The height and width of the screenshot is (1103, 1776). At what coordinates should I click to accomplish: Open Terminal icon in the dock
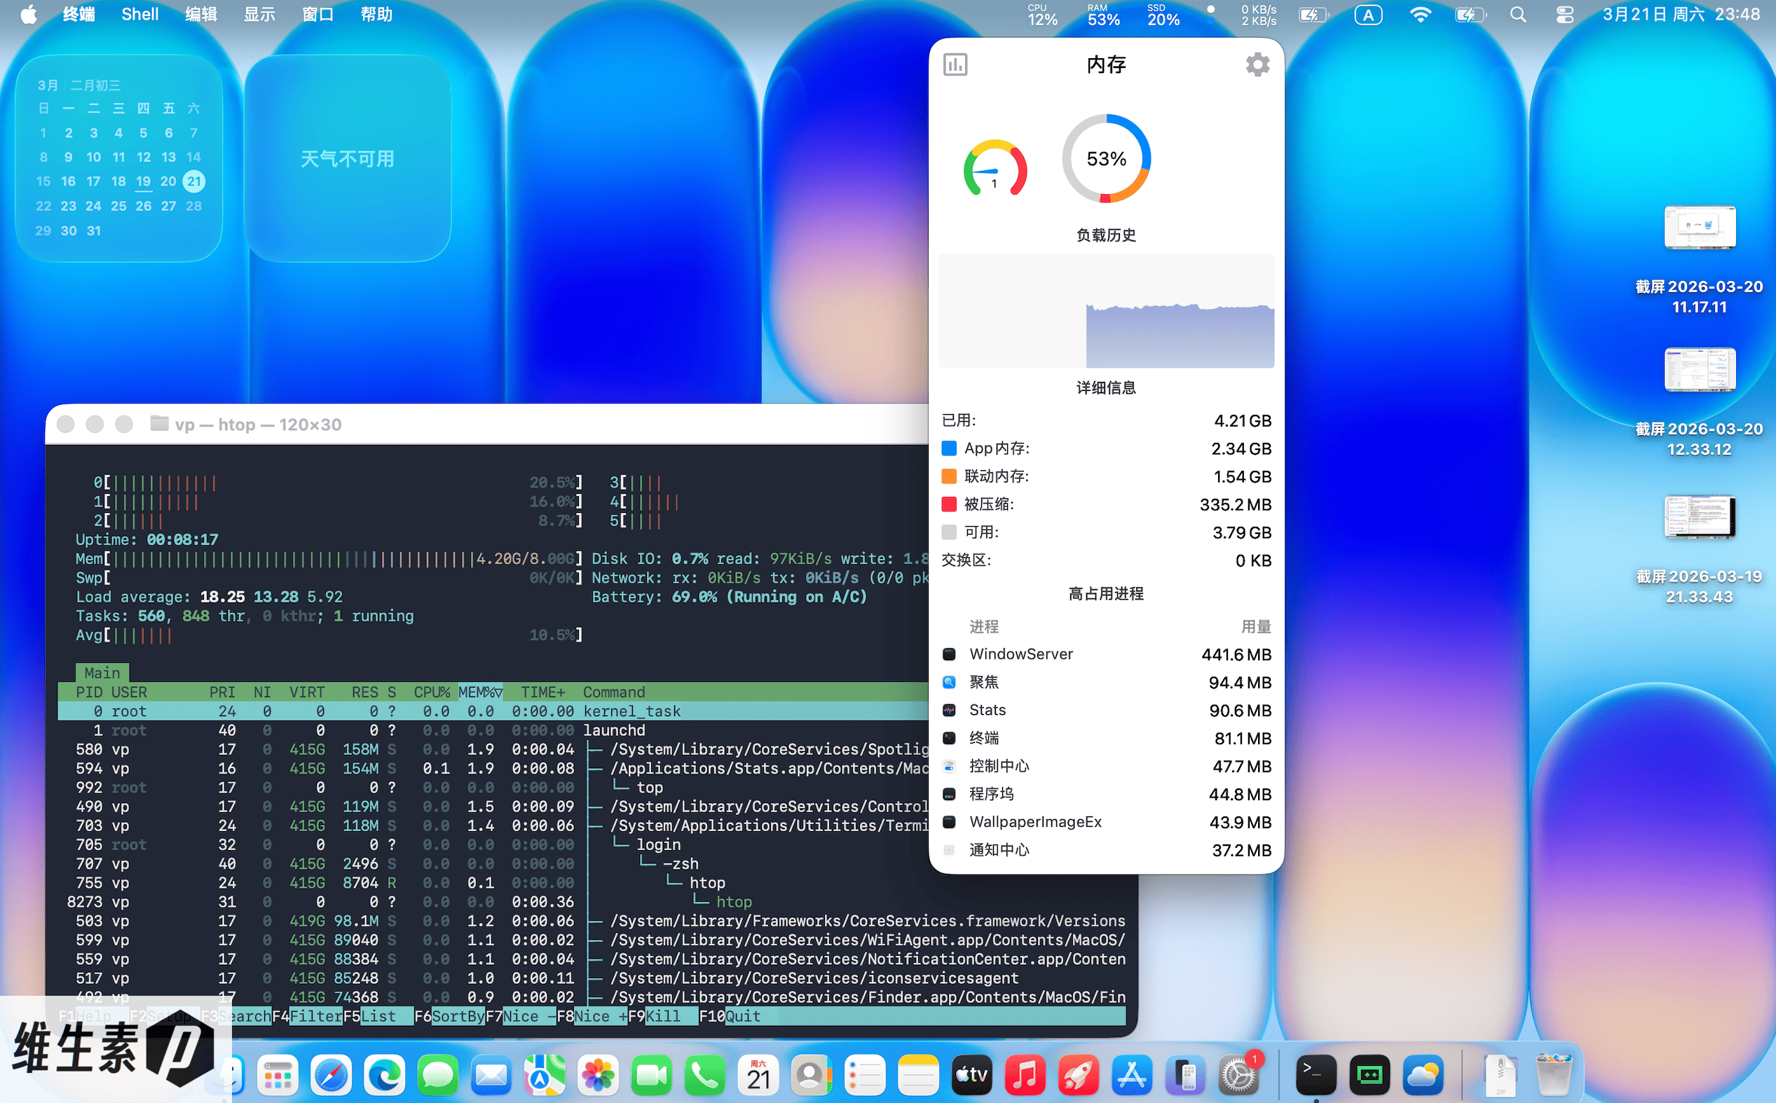point(1316,1075)
